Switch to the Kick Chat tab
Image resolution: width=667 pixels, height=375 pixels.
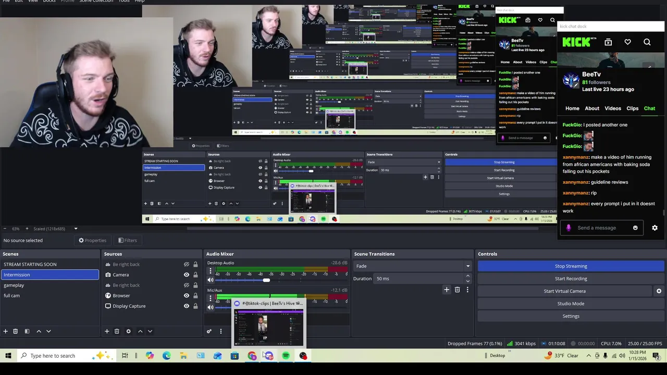649,108
